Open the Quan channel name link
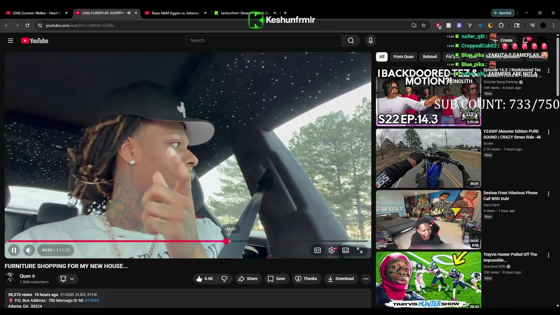The image size is (560, 315). click(25, 276)
